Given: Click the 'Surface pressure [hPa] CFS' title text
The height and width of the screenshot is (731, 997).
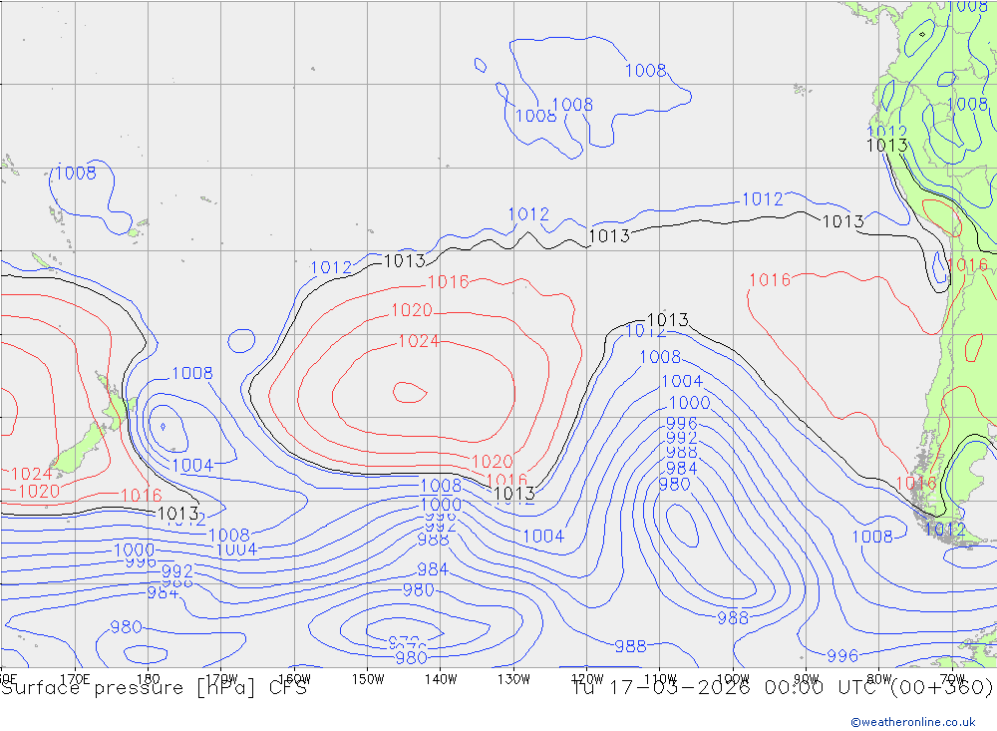Looking at the screenshot, I should [155, 688].
